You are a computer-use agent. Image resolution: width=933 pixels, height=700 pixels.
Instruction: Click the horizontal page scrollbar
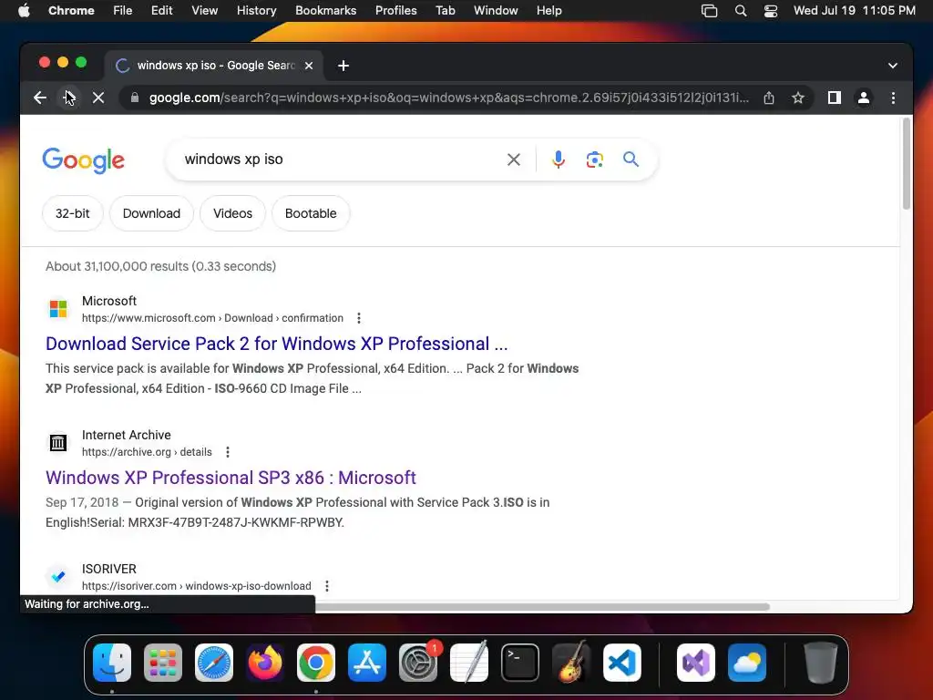(x=541, y=606)
